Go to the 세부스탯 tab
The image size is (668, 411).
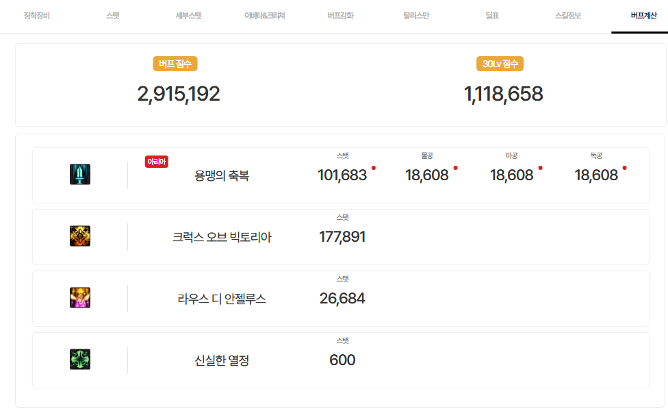pos(189,16)
